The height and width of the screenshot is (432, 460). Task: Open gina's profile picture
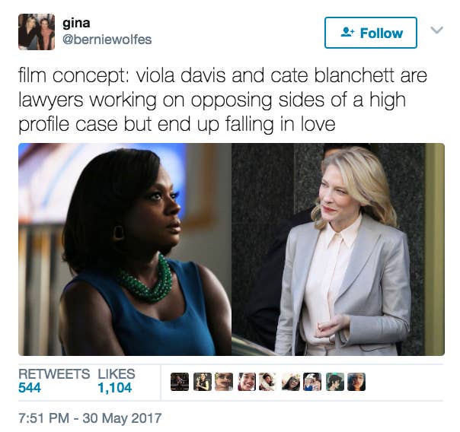tap(37, 32)
